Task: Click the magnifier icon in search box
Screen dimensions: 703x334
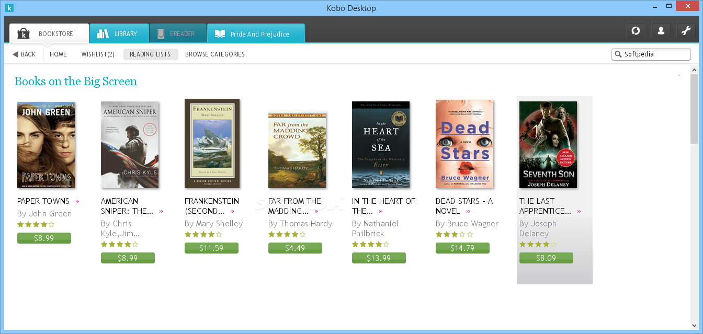Action: [x=618, y=54]
